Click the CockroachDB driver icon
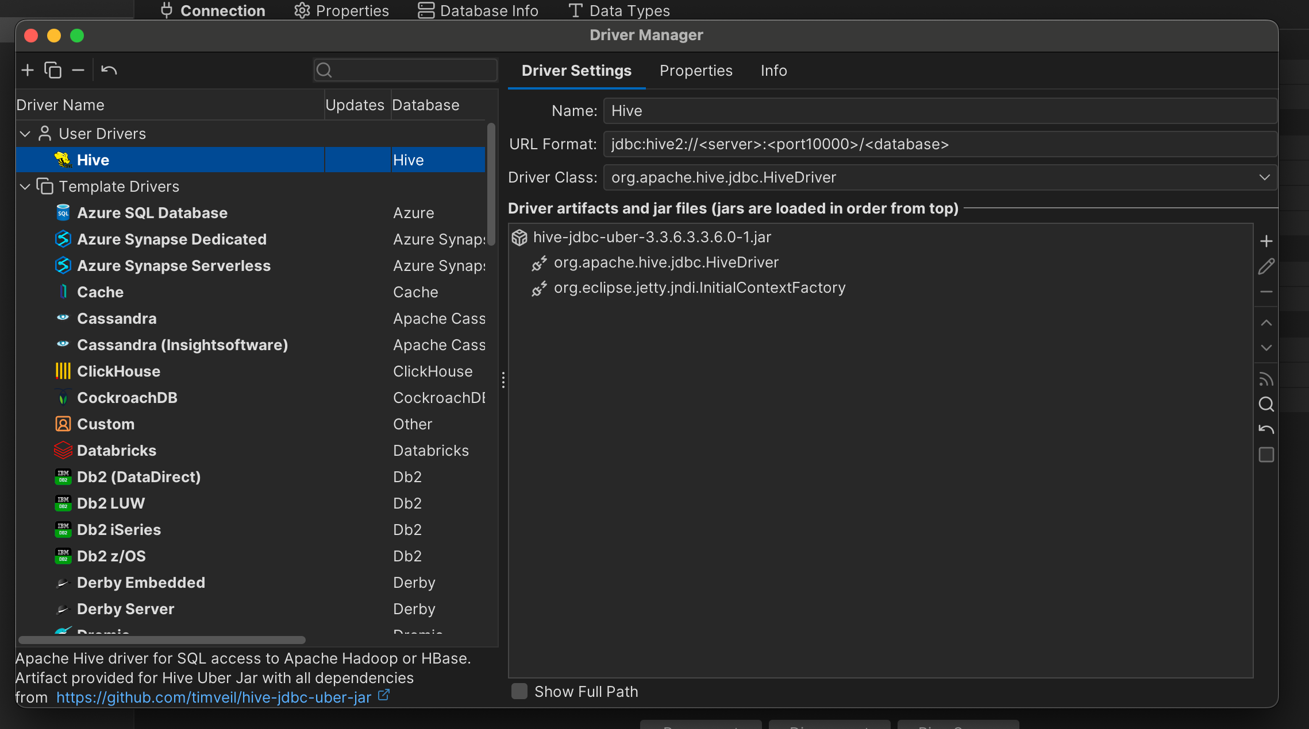Image resolution: width=1309 pixels, height=729 pixels. 63,397
